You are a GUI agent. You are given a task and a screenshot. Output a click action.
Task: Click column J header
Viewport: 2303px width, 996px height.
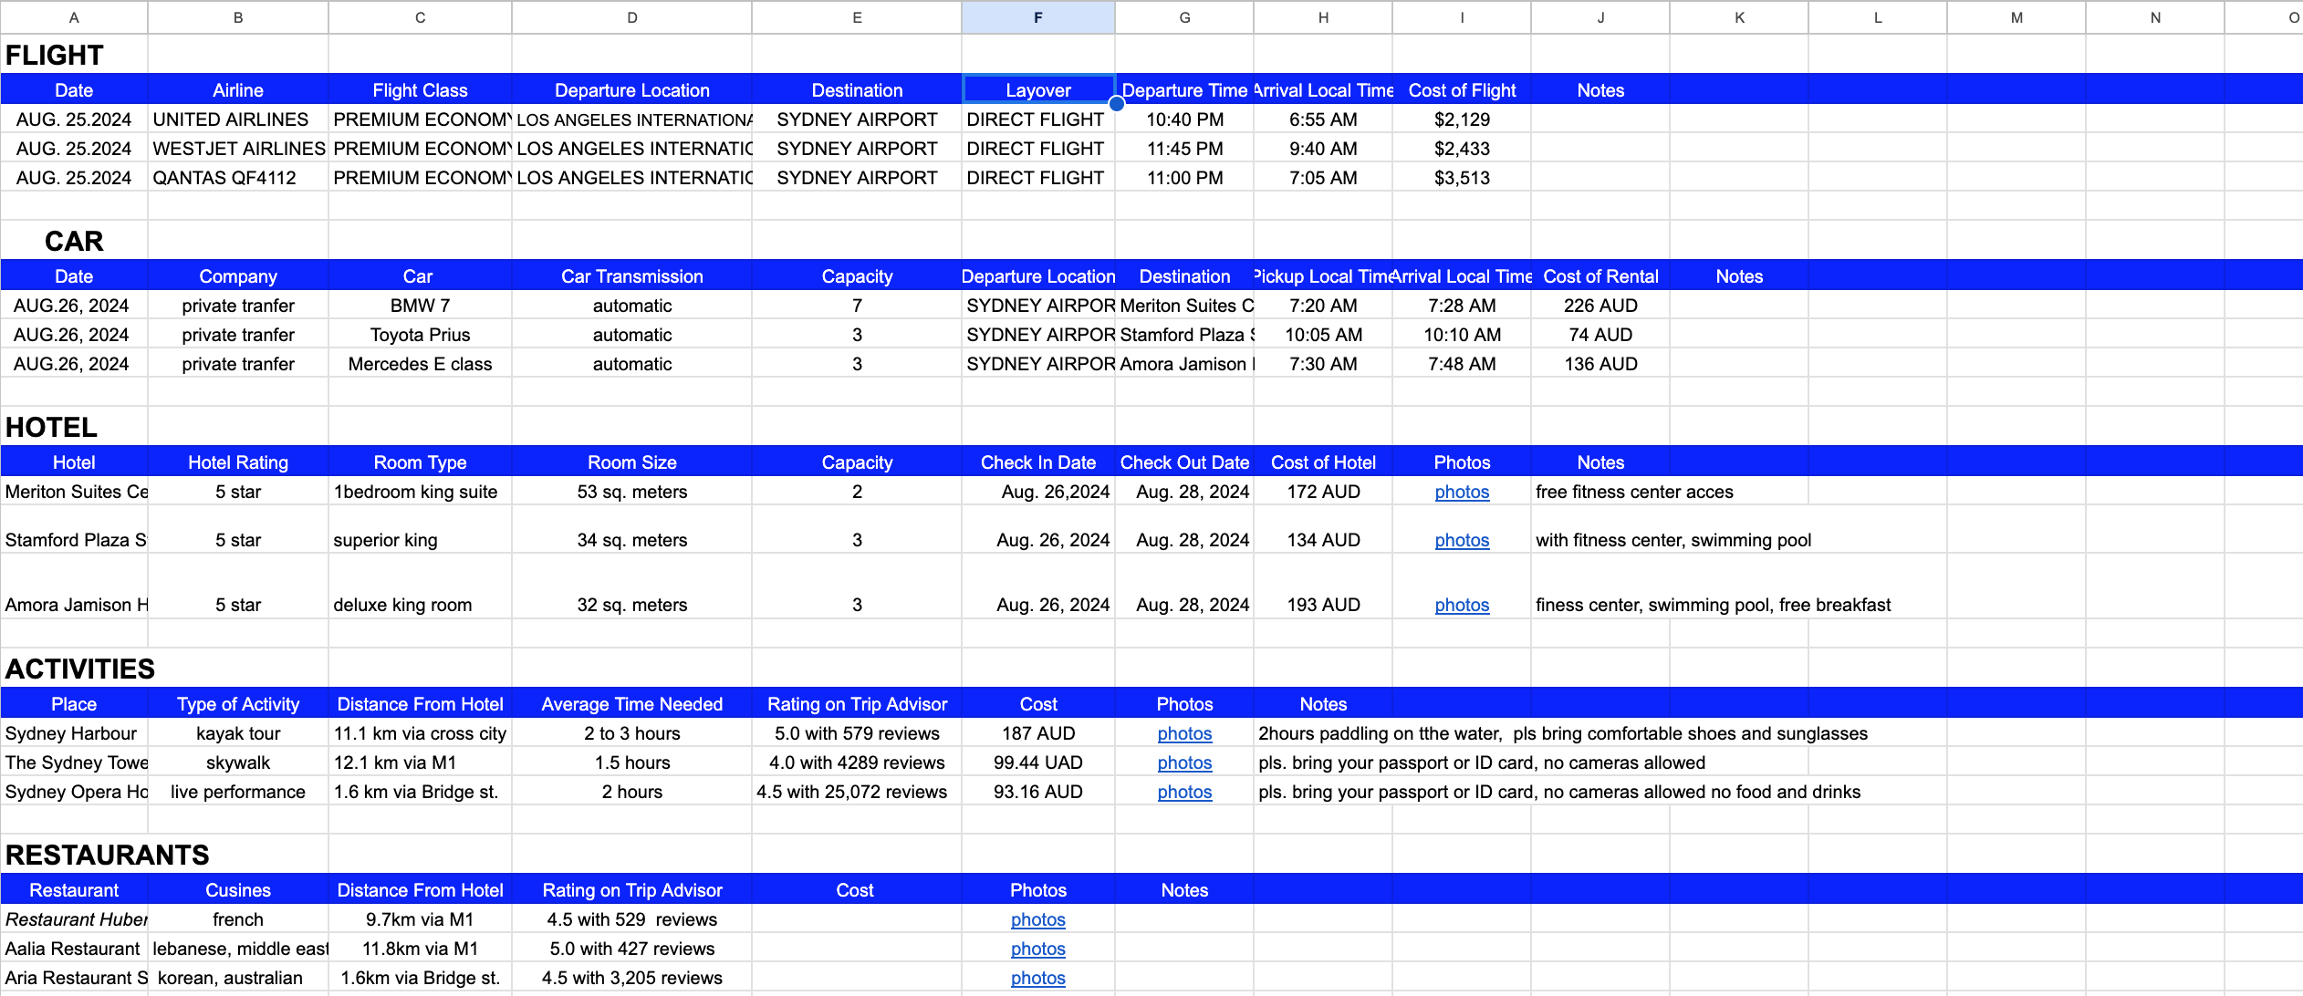point(1600,17)
